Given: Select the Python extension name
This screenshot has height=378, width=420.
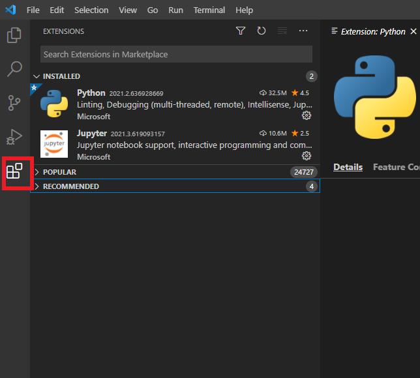Looking at the screenshot, I should coord(91,93).
